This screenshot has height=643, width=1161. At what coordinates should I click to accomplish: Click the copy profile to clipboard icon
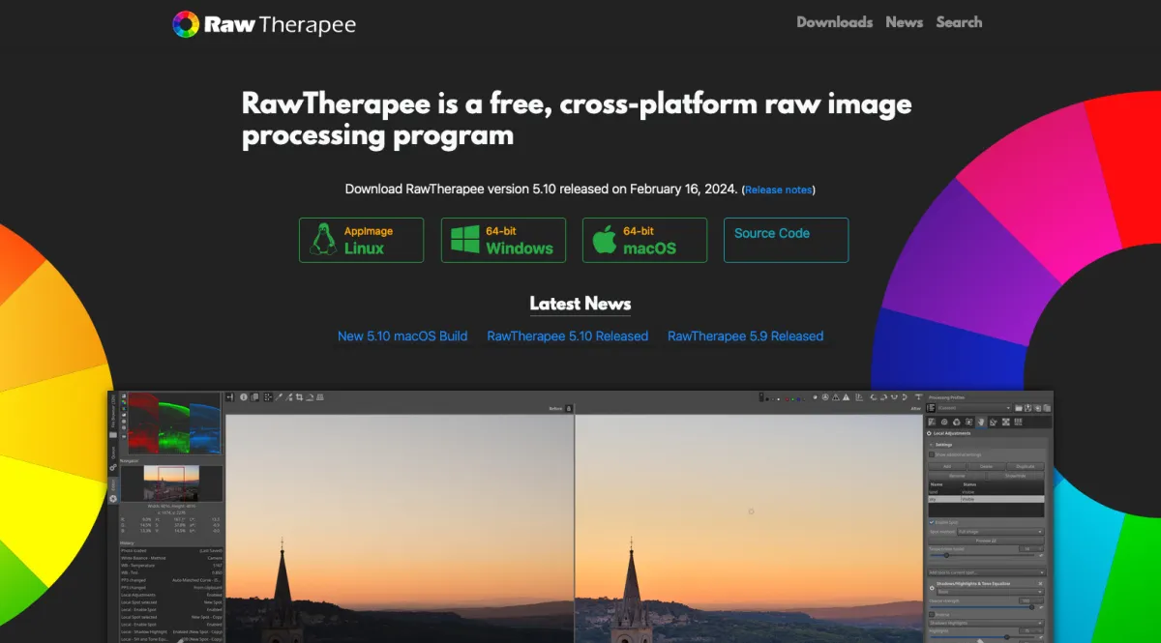coord(1038,408)
